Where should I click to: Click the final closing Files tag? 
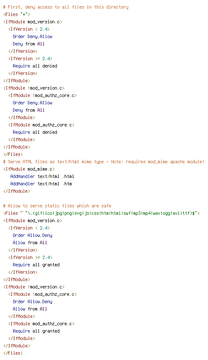[13, 353]
